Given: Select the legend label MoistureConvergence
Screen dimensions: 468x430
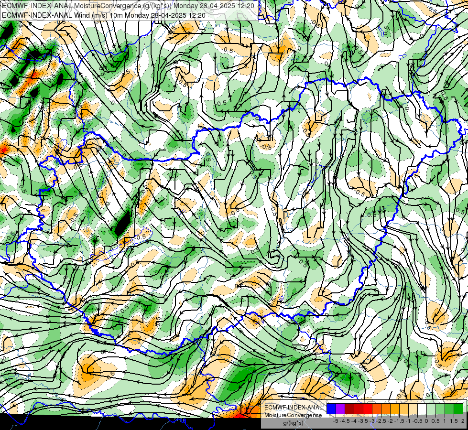Looking at the screenshot, I should (x=293, y=415).
